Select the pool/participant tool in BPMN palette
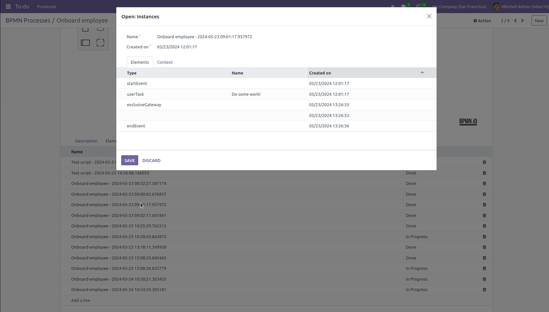Image resolution: width=549 pixels, height=312 pixels. click(85, 43)
